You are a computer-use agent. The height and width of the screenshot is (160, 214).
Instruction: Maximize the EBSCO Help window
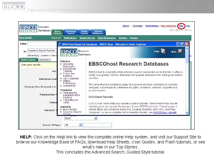pyautogui.click(x=182, y=44)
